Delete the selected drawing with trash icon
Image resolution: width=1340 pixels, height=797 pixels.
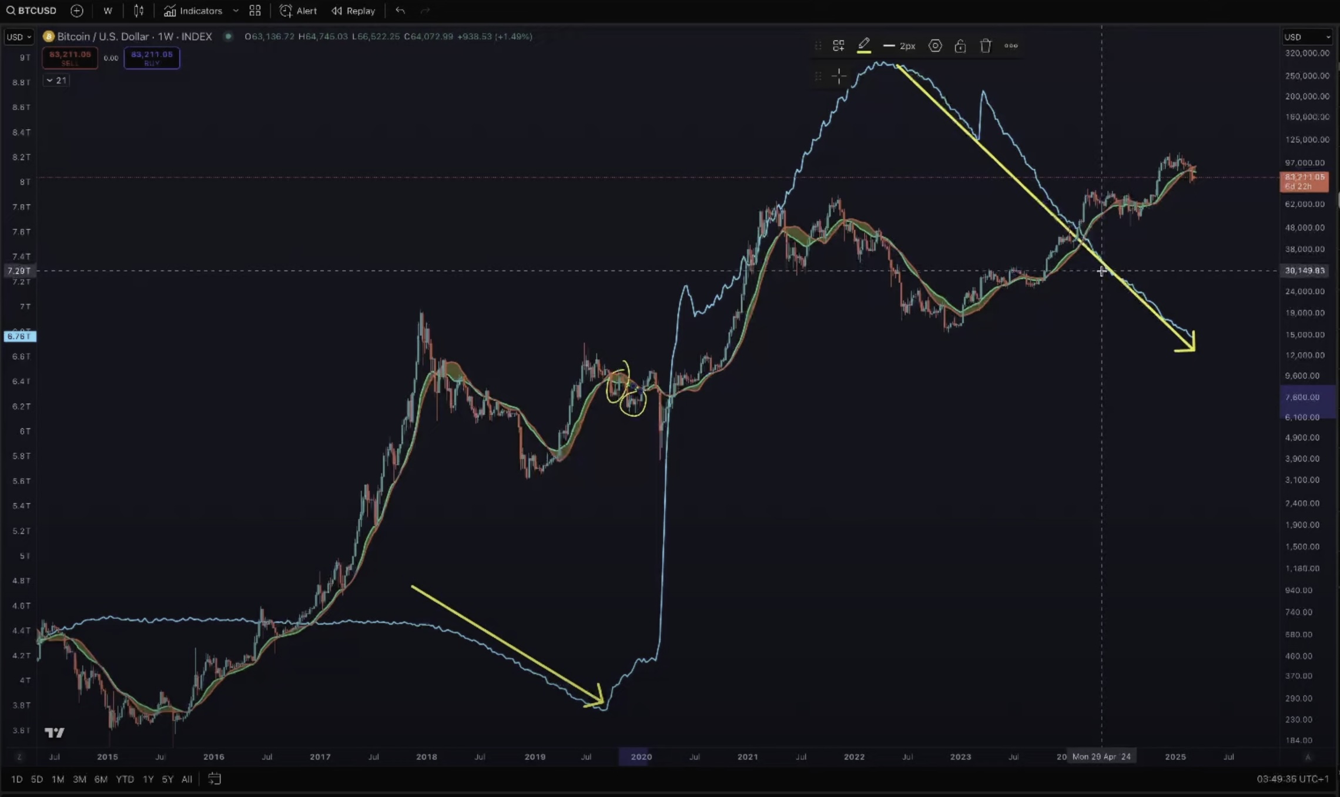(986, 46)
